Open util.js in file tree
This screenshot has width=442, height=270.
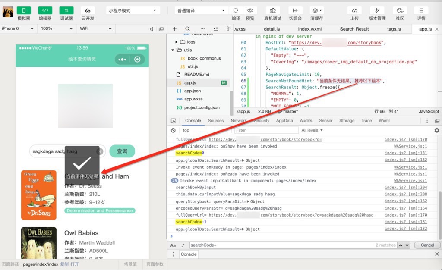[x=193, y=66]
